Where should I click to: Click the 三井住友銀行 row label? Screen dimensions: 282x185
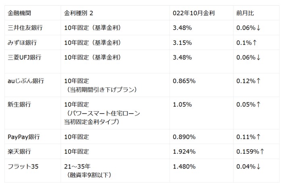[x=25, y=28]
